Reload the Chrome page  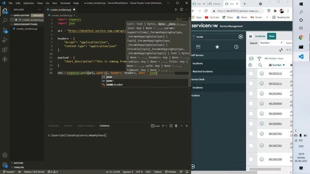[206, 11]
